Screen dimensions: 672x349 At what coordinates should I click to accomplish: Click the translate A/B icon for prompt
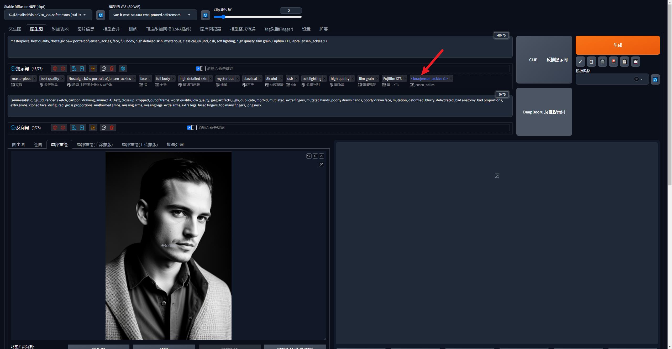point(93,69)
